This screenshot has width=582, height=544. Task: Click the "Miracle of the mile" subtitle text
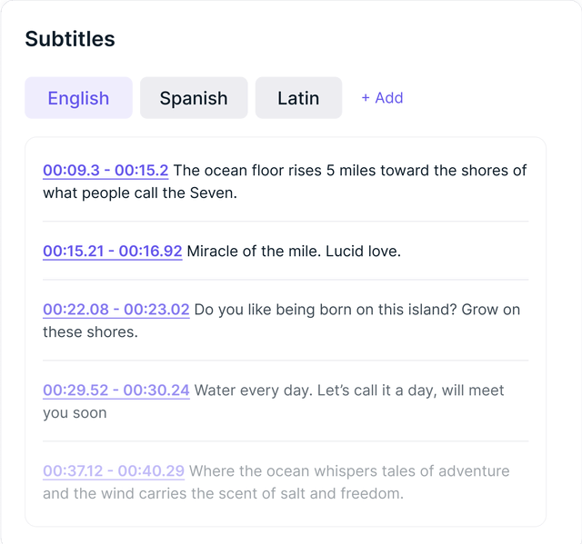tap(293, 251)
